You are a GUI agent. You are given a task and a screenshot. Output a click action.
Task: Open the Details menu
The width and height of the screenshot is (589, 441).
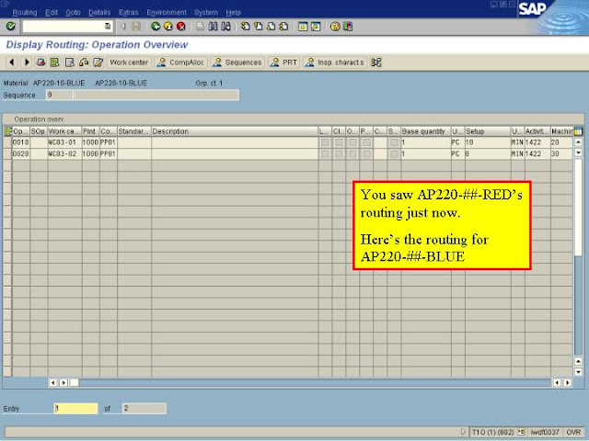tap(99, 12)
